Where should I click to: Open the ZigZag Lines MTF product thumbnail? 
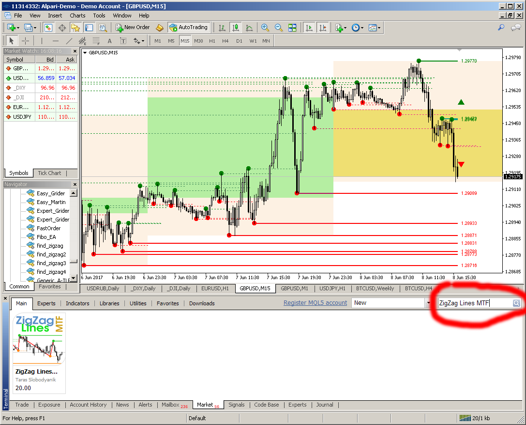point(39,339)
